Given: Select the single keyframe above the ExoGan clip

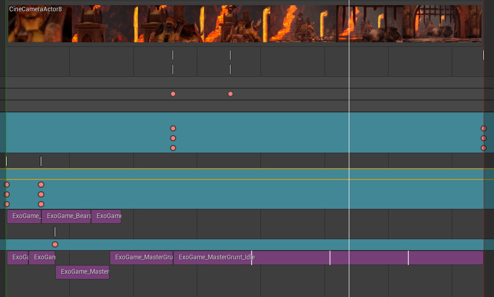Looking at the screenshot, I should (x=55, y=244).
